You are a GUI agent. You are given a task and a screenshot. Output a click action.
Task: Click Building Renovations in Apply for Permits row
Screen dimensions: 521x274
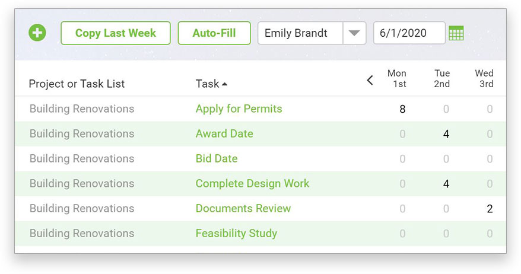82,109
